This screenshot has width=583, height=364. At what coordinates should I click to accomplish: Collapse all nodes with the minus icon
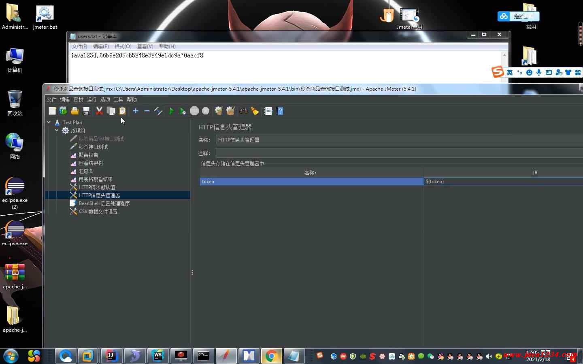pyautogui.click(x=147, y=111)
